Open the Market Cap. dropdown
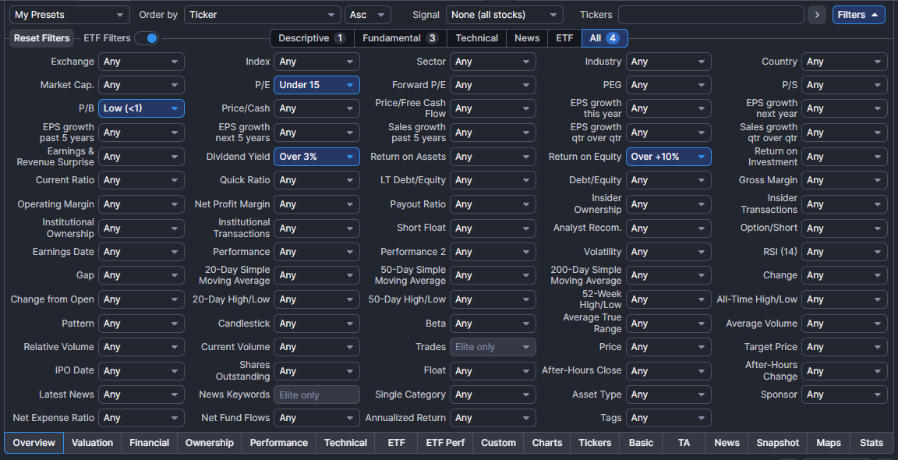This screenshot has width=898, height=460. pos(141,85)
